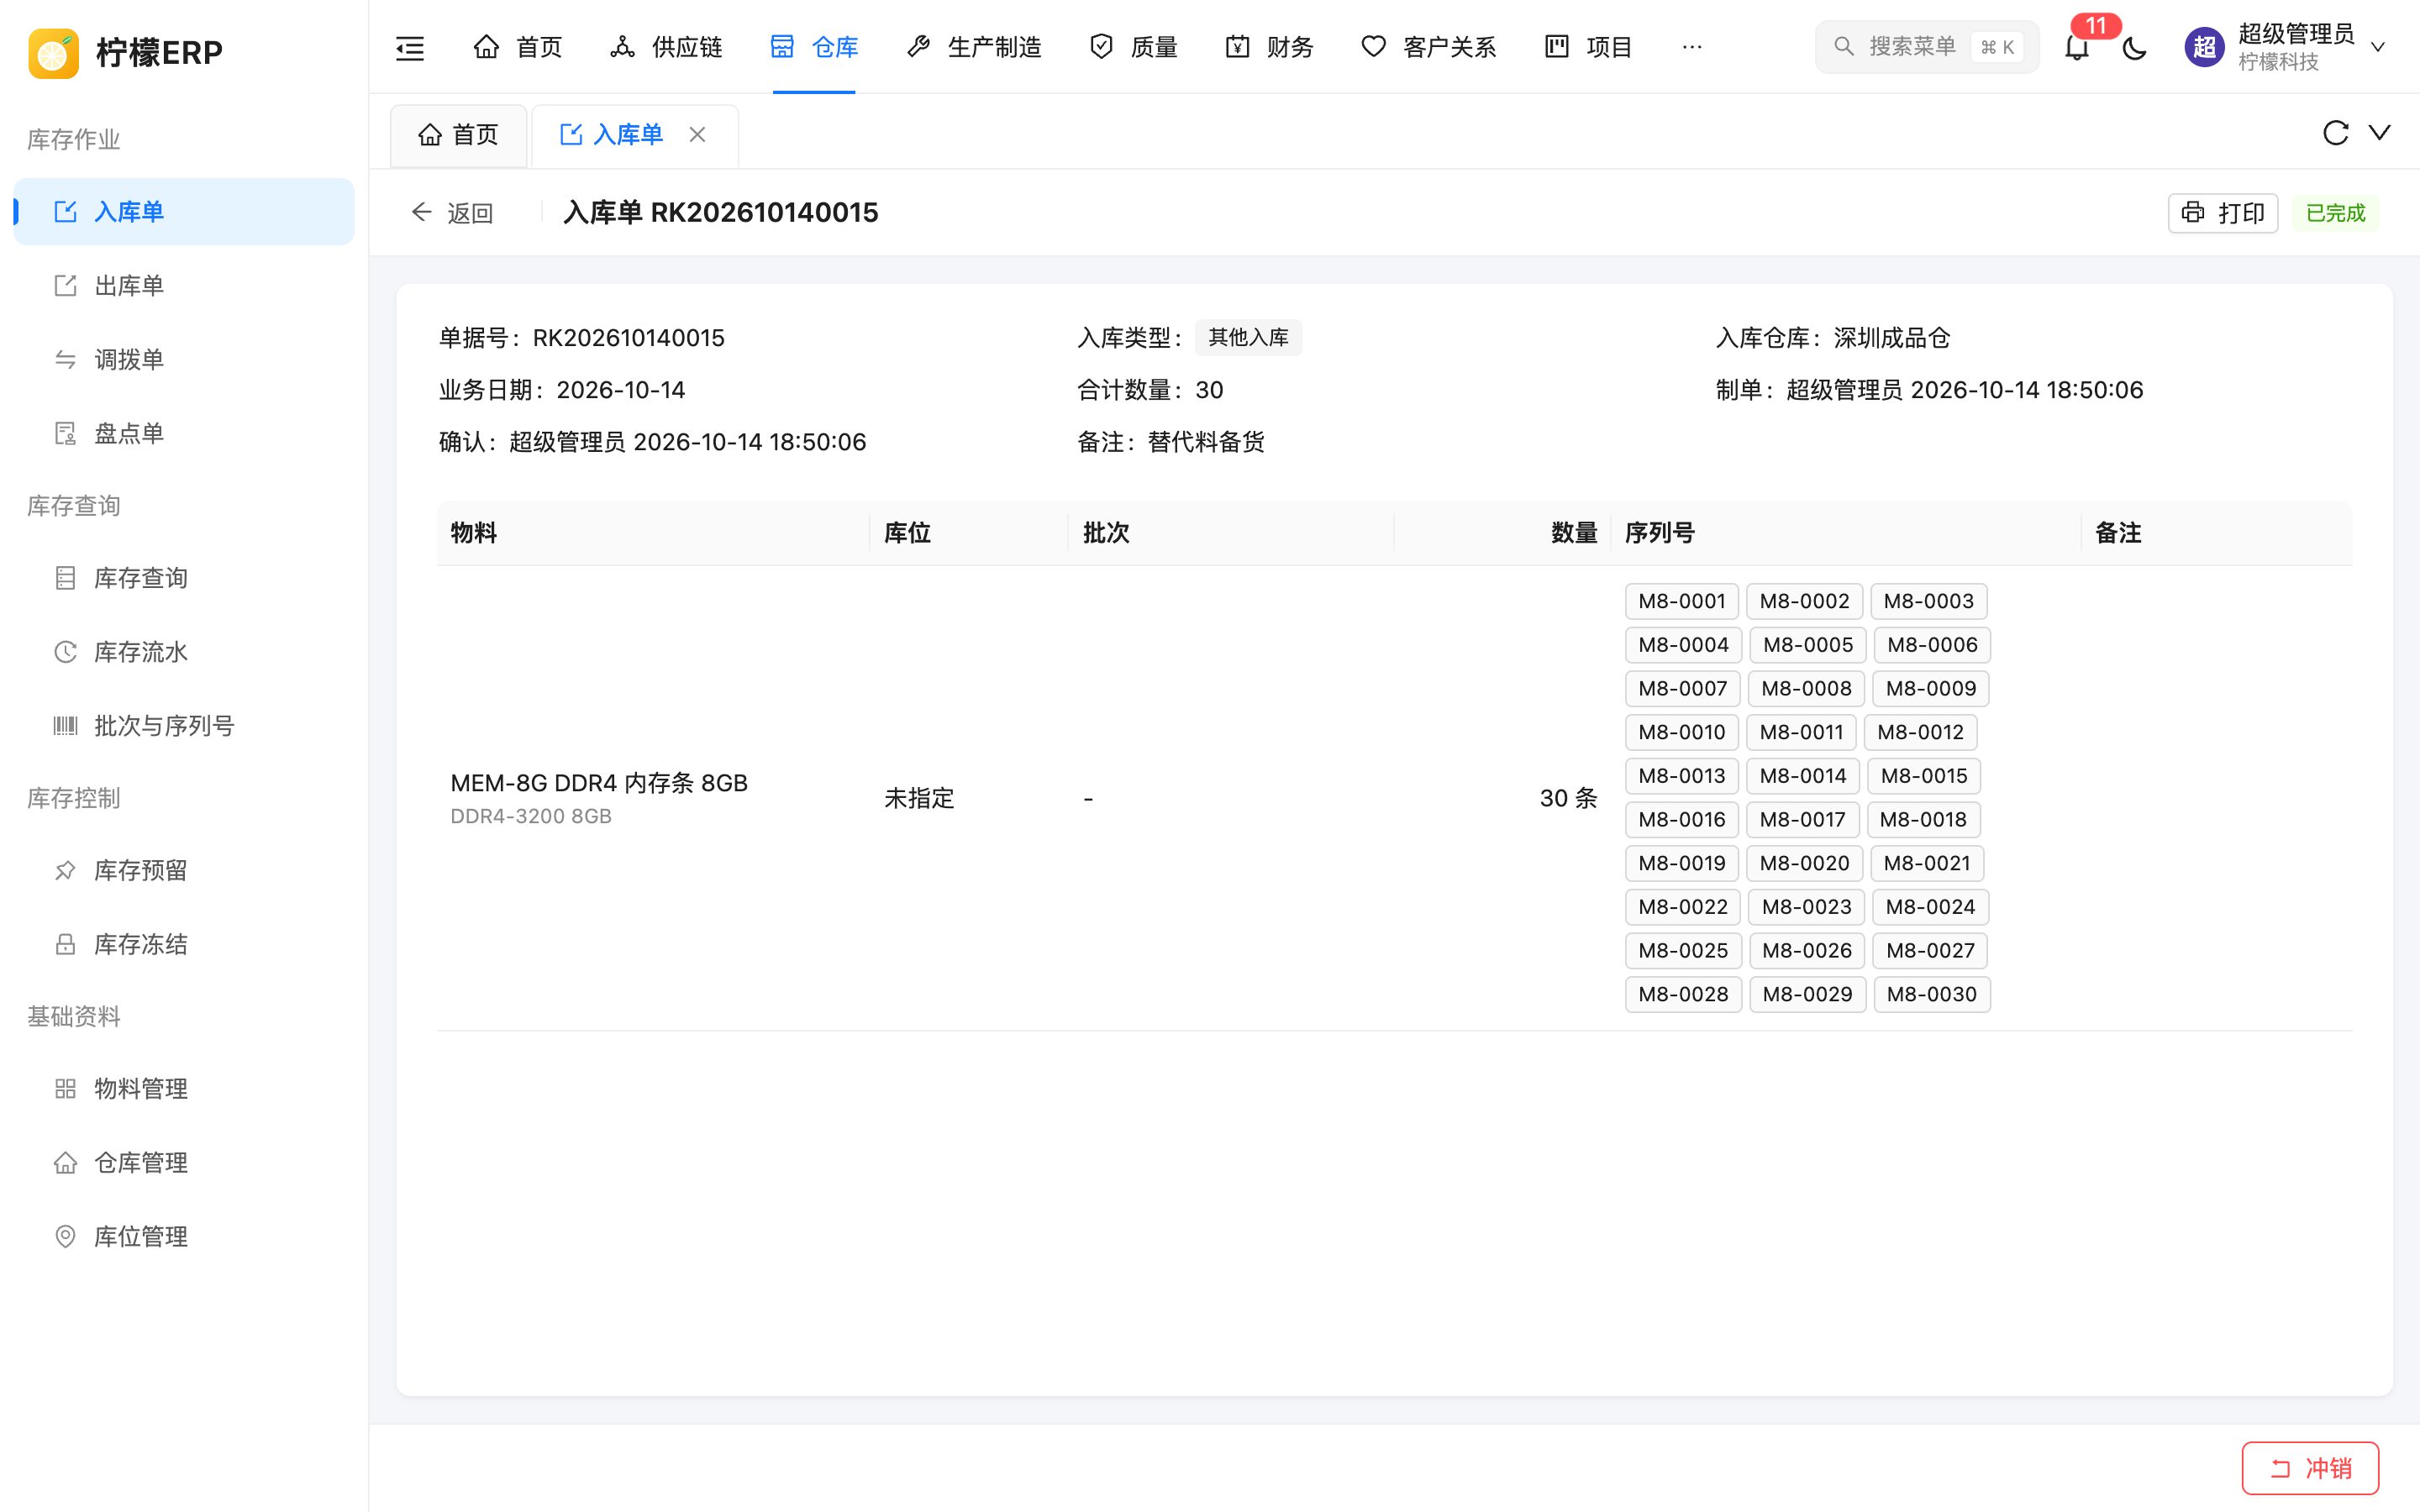Open 库存流水 in the sidebar
Image resolution: width=2420 pixels, height=1512 pixels.
(x=184, y=652)
